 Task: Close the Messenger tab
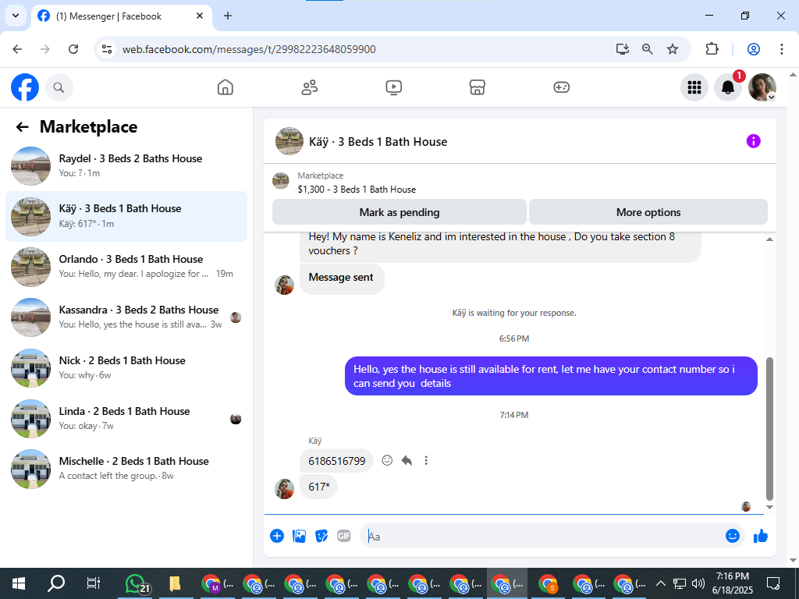pyautogui.click(x=200, y=16)
